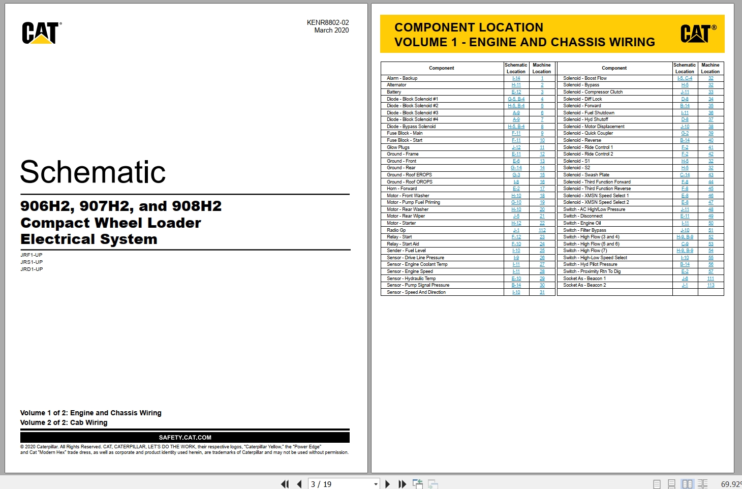Switch to single page view
Viewport: 742px width, 489px height.
click(657, 484)
